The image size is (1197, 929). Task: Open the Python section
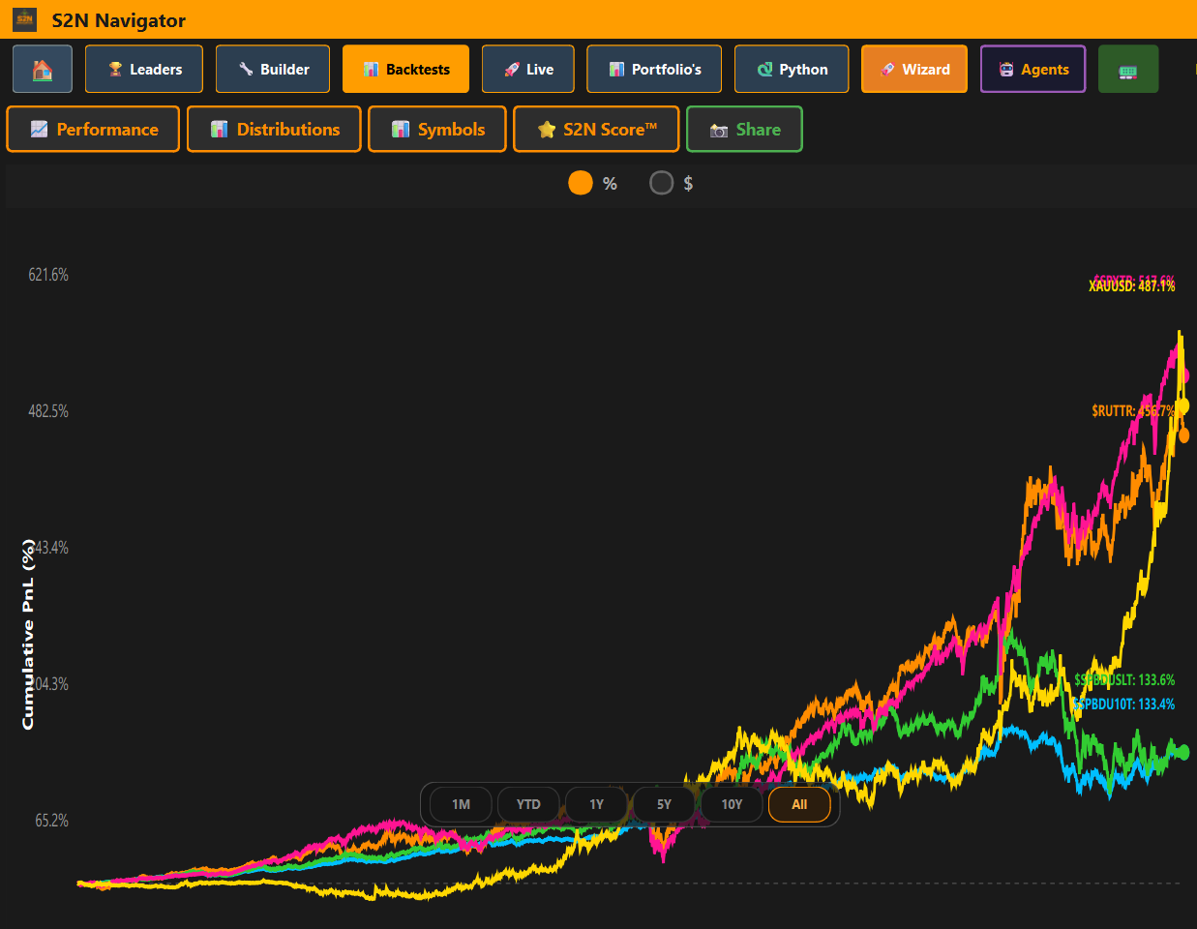coord(792,70)
